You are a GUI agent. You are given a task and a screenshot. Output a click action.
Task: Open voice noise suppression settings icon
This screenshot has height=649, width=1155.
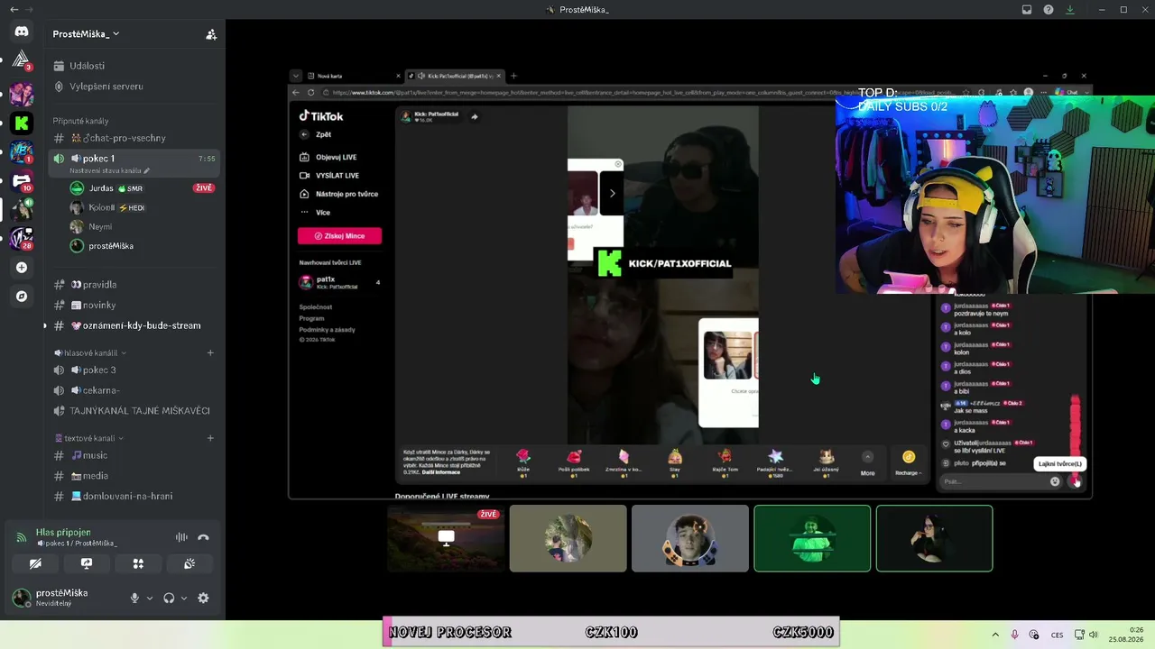pyautogui.click(x=181, y=537)
